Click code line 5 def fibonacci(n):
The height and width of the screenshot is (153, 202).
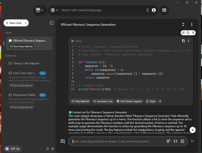coord(92,62)
